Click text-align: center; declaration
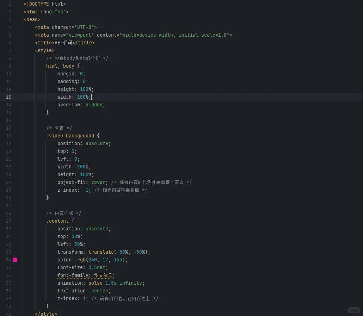 coord(84,291)
